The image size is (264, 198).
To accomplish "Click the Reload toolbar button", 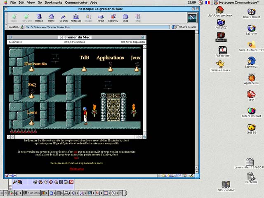I will pos(39,18).
